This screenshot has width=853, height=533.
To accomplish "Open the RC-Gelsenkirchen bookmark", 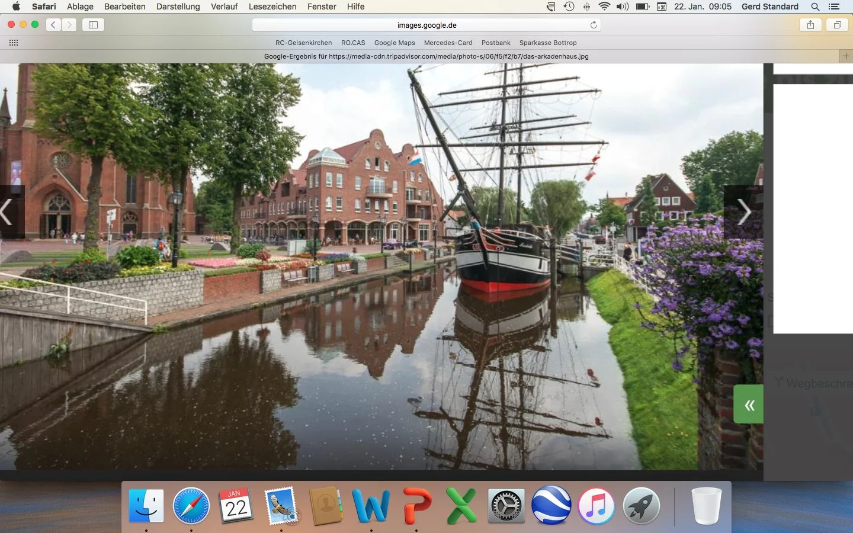I will 303,43.
